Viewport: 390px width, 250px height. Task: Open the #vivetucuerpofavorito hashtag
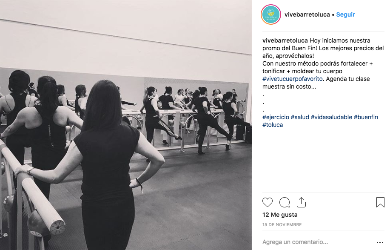click(292, 79)
